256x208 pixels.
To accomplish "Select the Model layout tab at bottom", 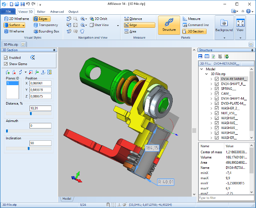I will tap(67, 199).
